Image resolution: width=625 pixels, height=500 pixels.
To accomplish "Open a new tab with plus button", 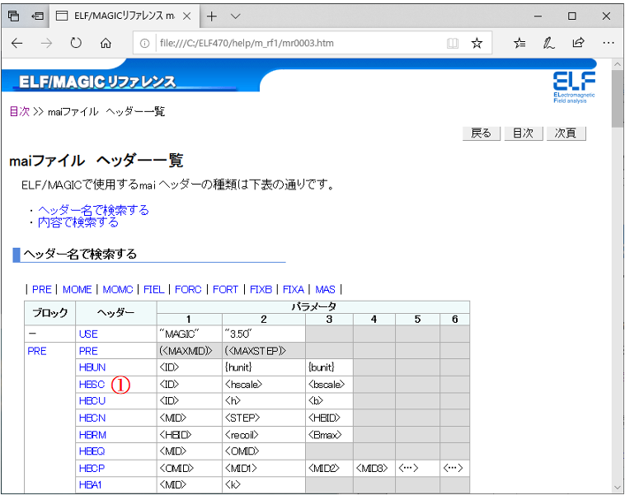I will click(x=212, y=16).
